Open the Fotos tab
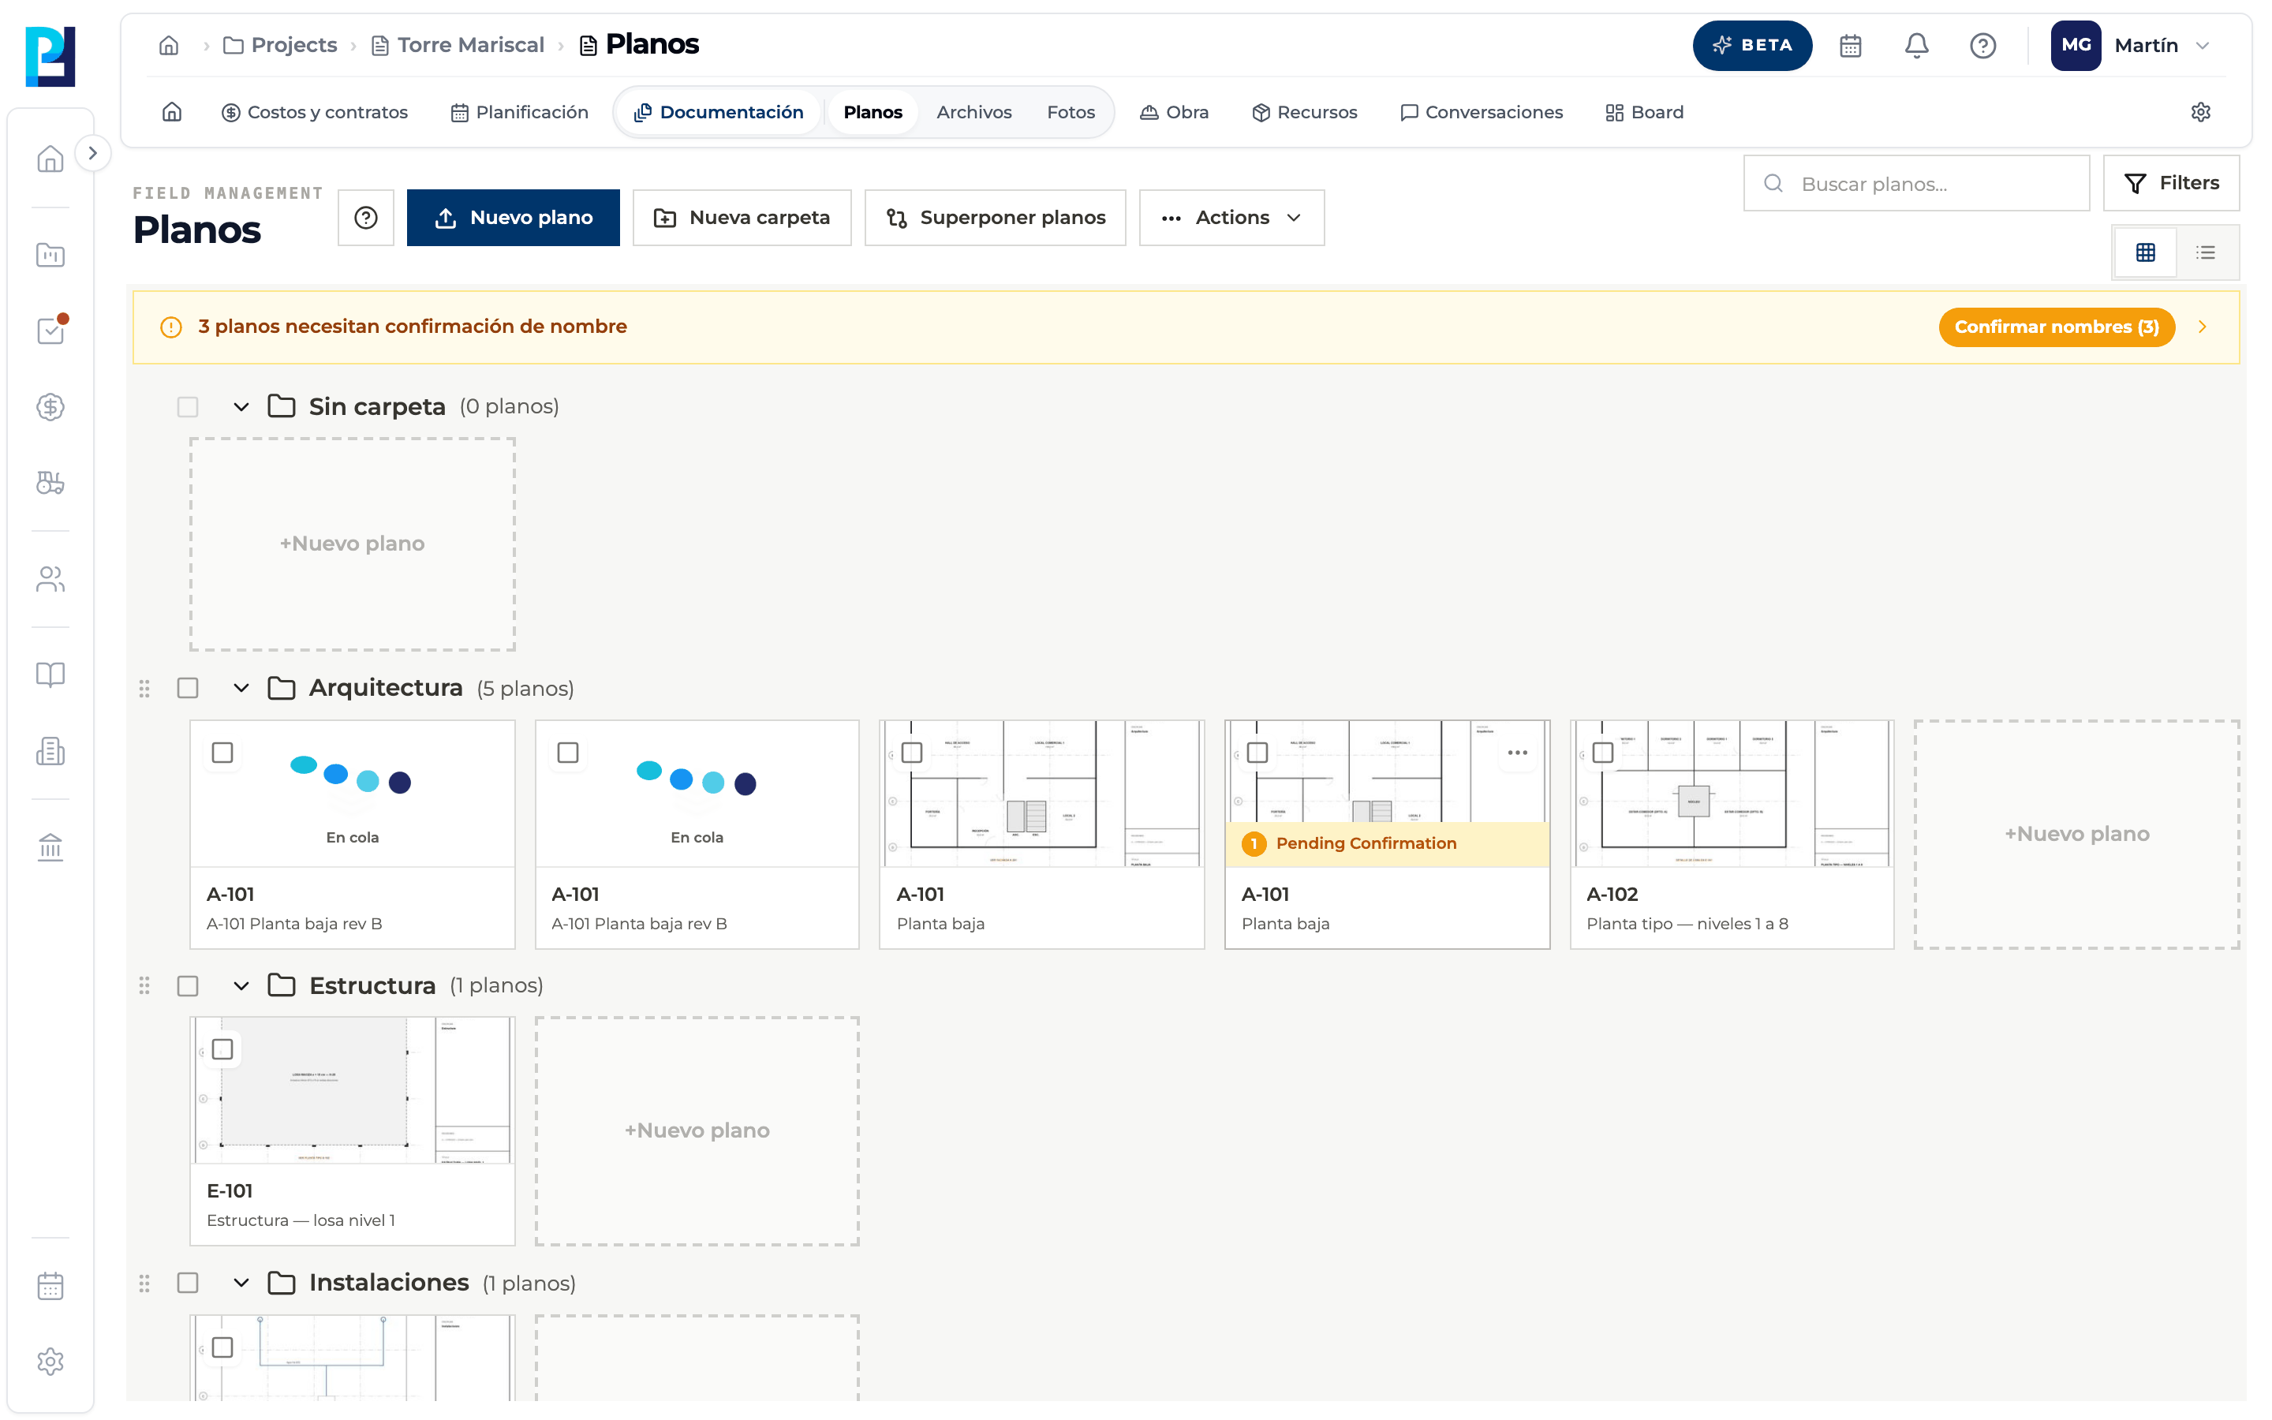This screenshot has width=2272, height=1420. coord(1071,113)
